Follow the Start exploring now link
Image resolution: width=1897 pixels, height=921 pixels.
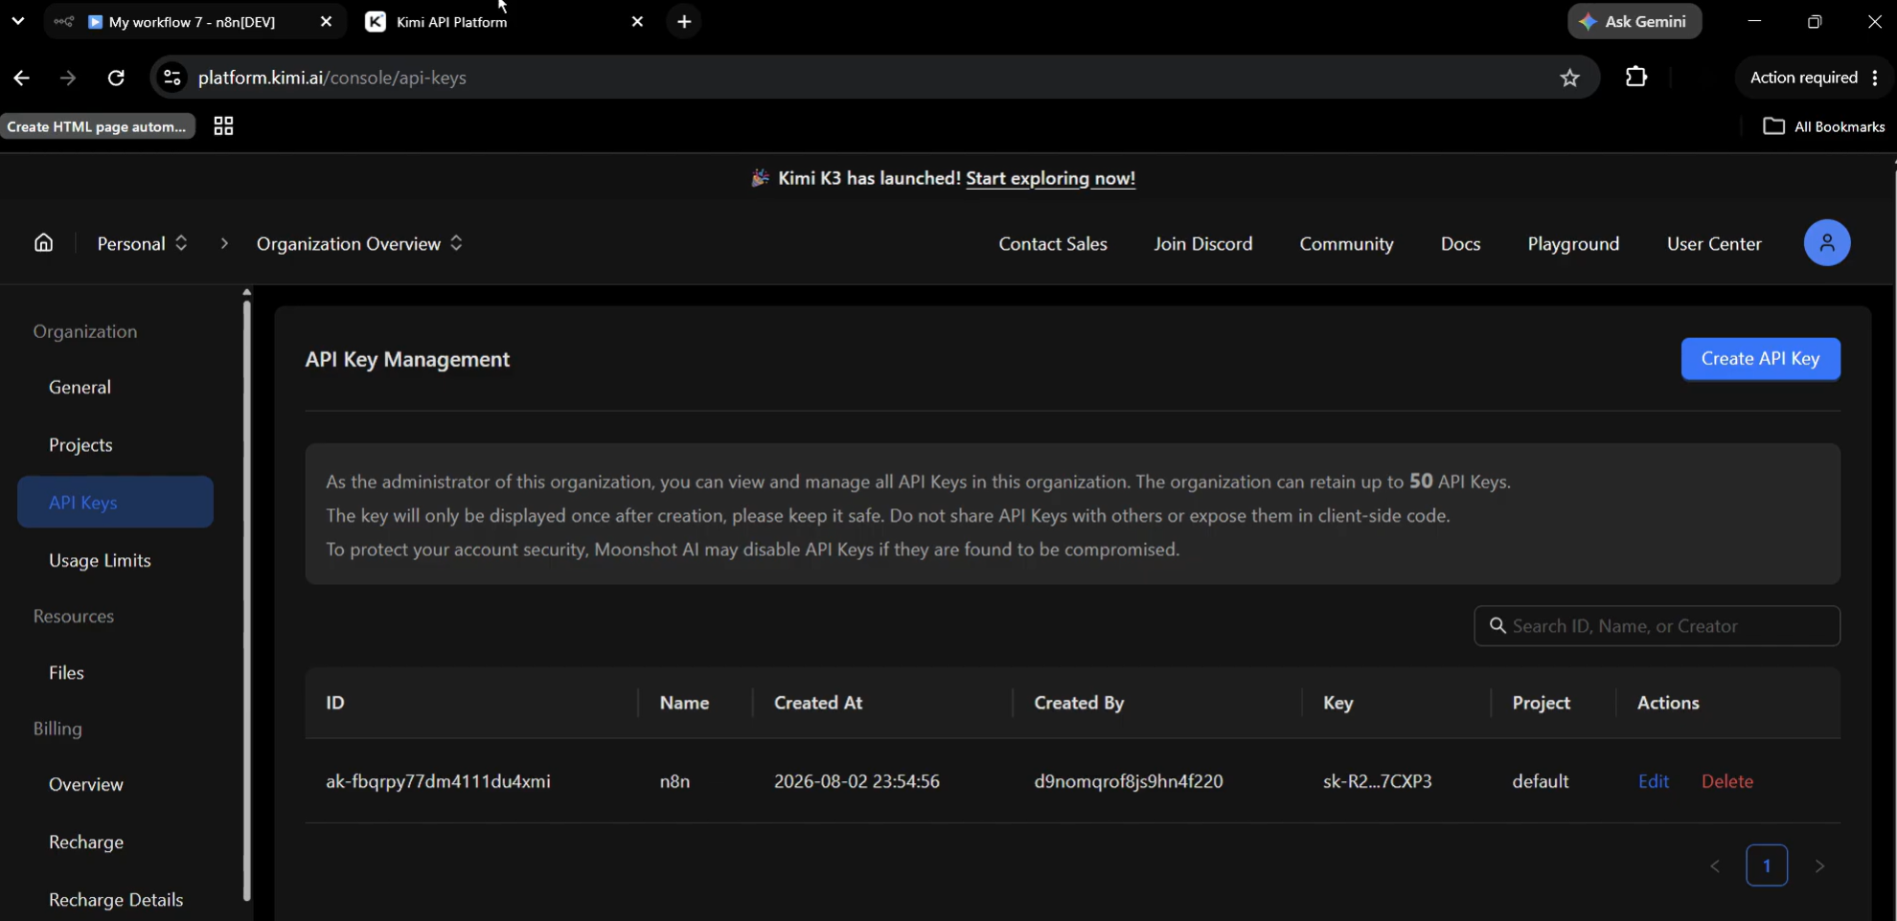pos(1050,178)
